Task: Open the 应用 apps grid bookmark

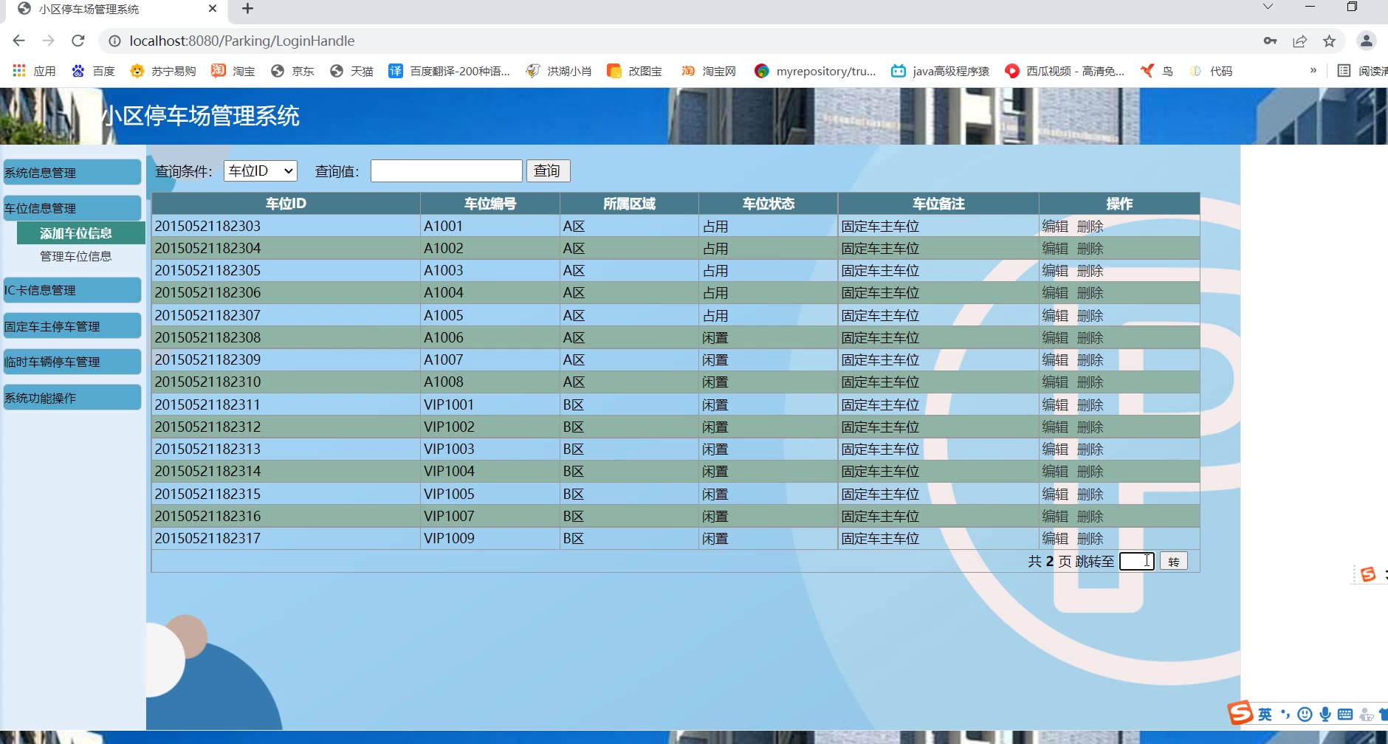Action: (x=34, y=71)
